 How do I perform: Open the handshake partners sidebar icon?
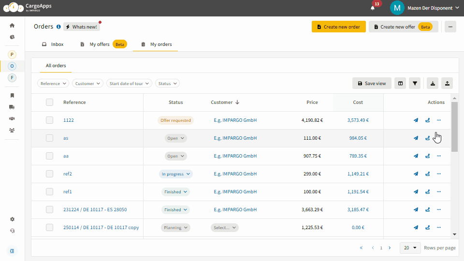[x=12, y=119]
